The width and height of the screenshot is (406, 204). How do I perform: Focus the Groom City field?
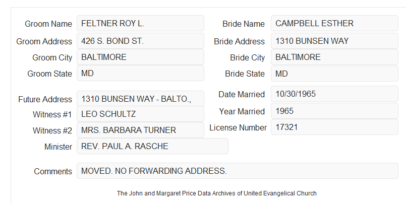tap(140, 57)
